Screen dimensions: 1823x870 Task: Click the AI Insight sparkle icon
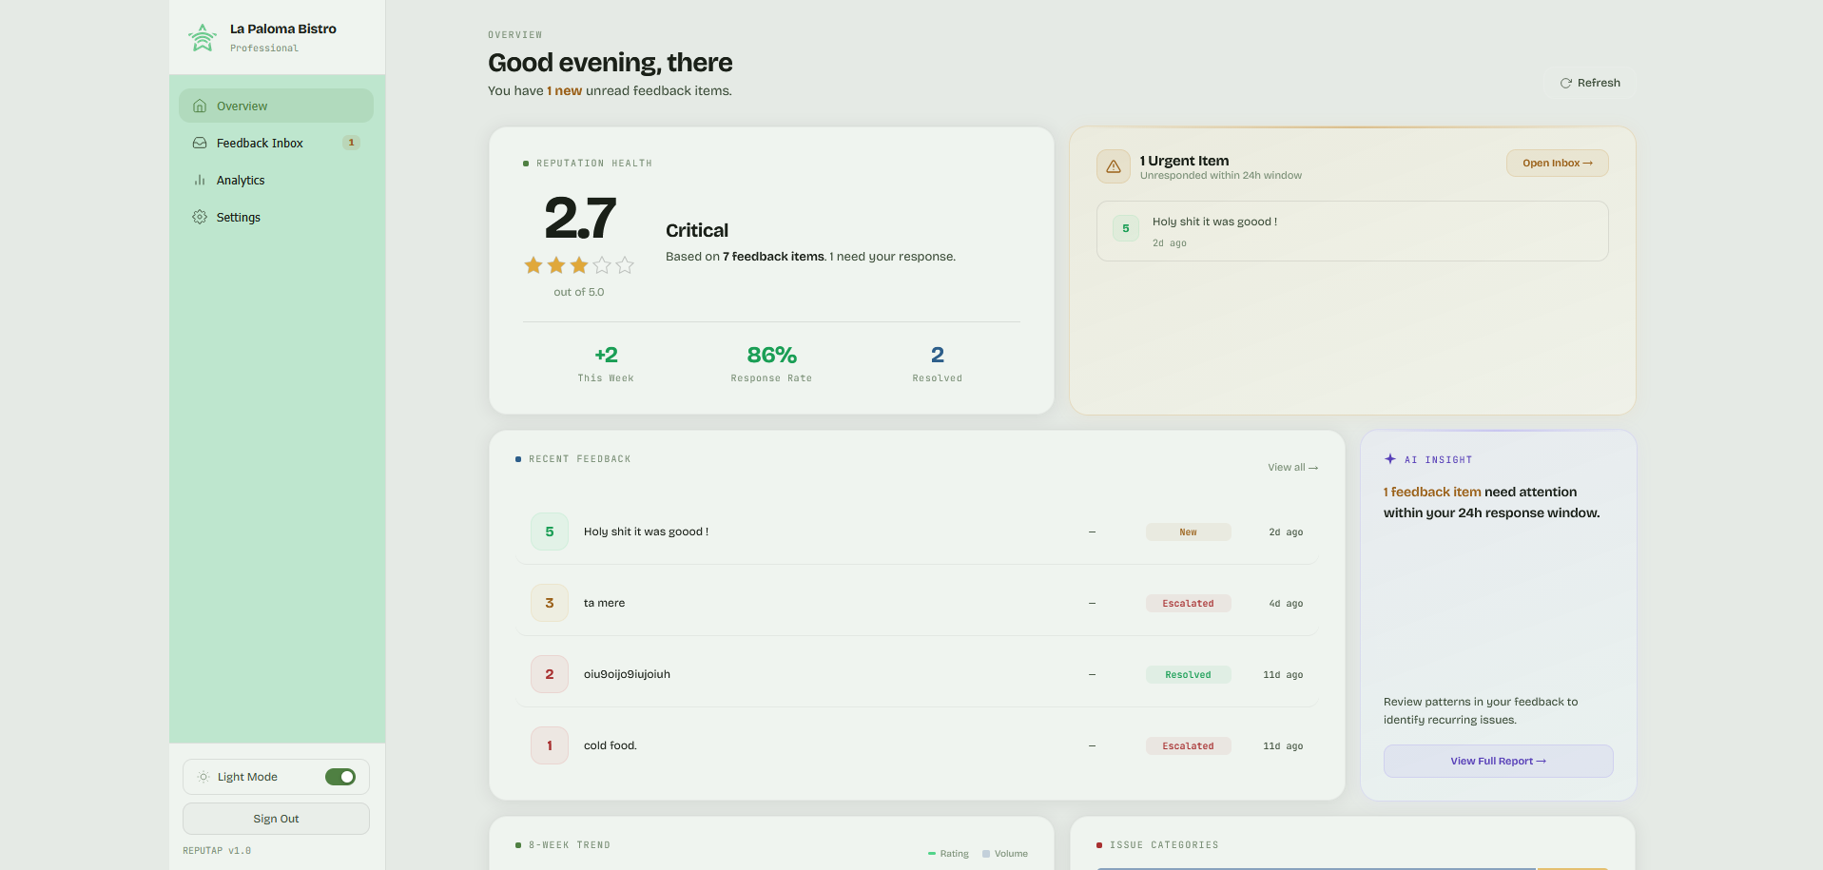[1390, 459]
